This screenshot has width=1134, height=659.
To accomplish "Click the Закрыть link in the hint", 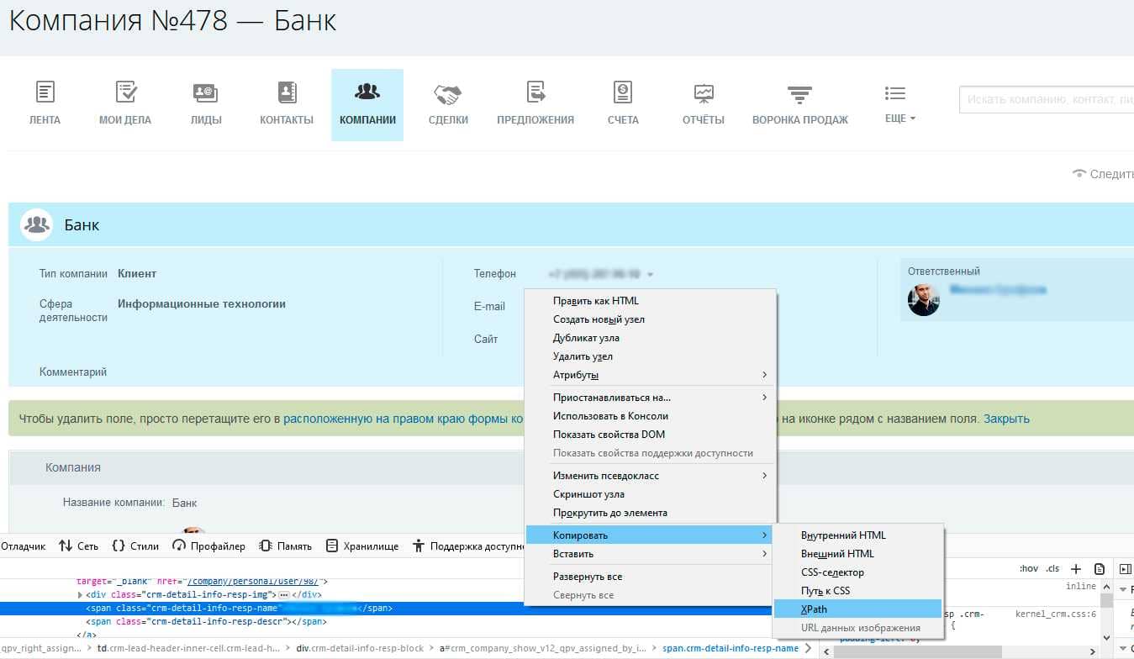I will click(x=1006, y=419).
